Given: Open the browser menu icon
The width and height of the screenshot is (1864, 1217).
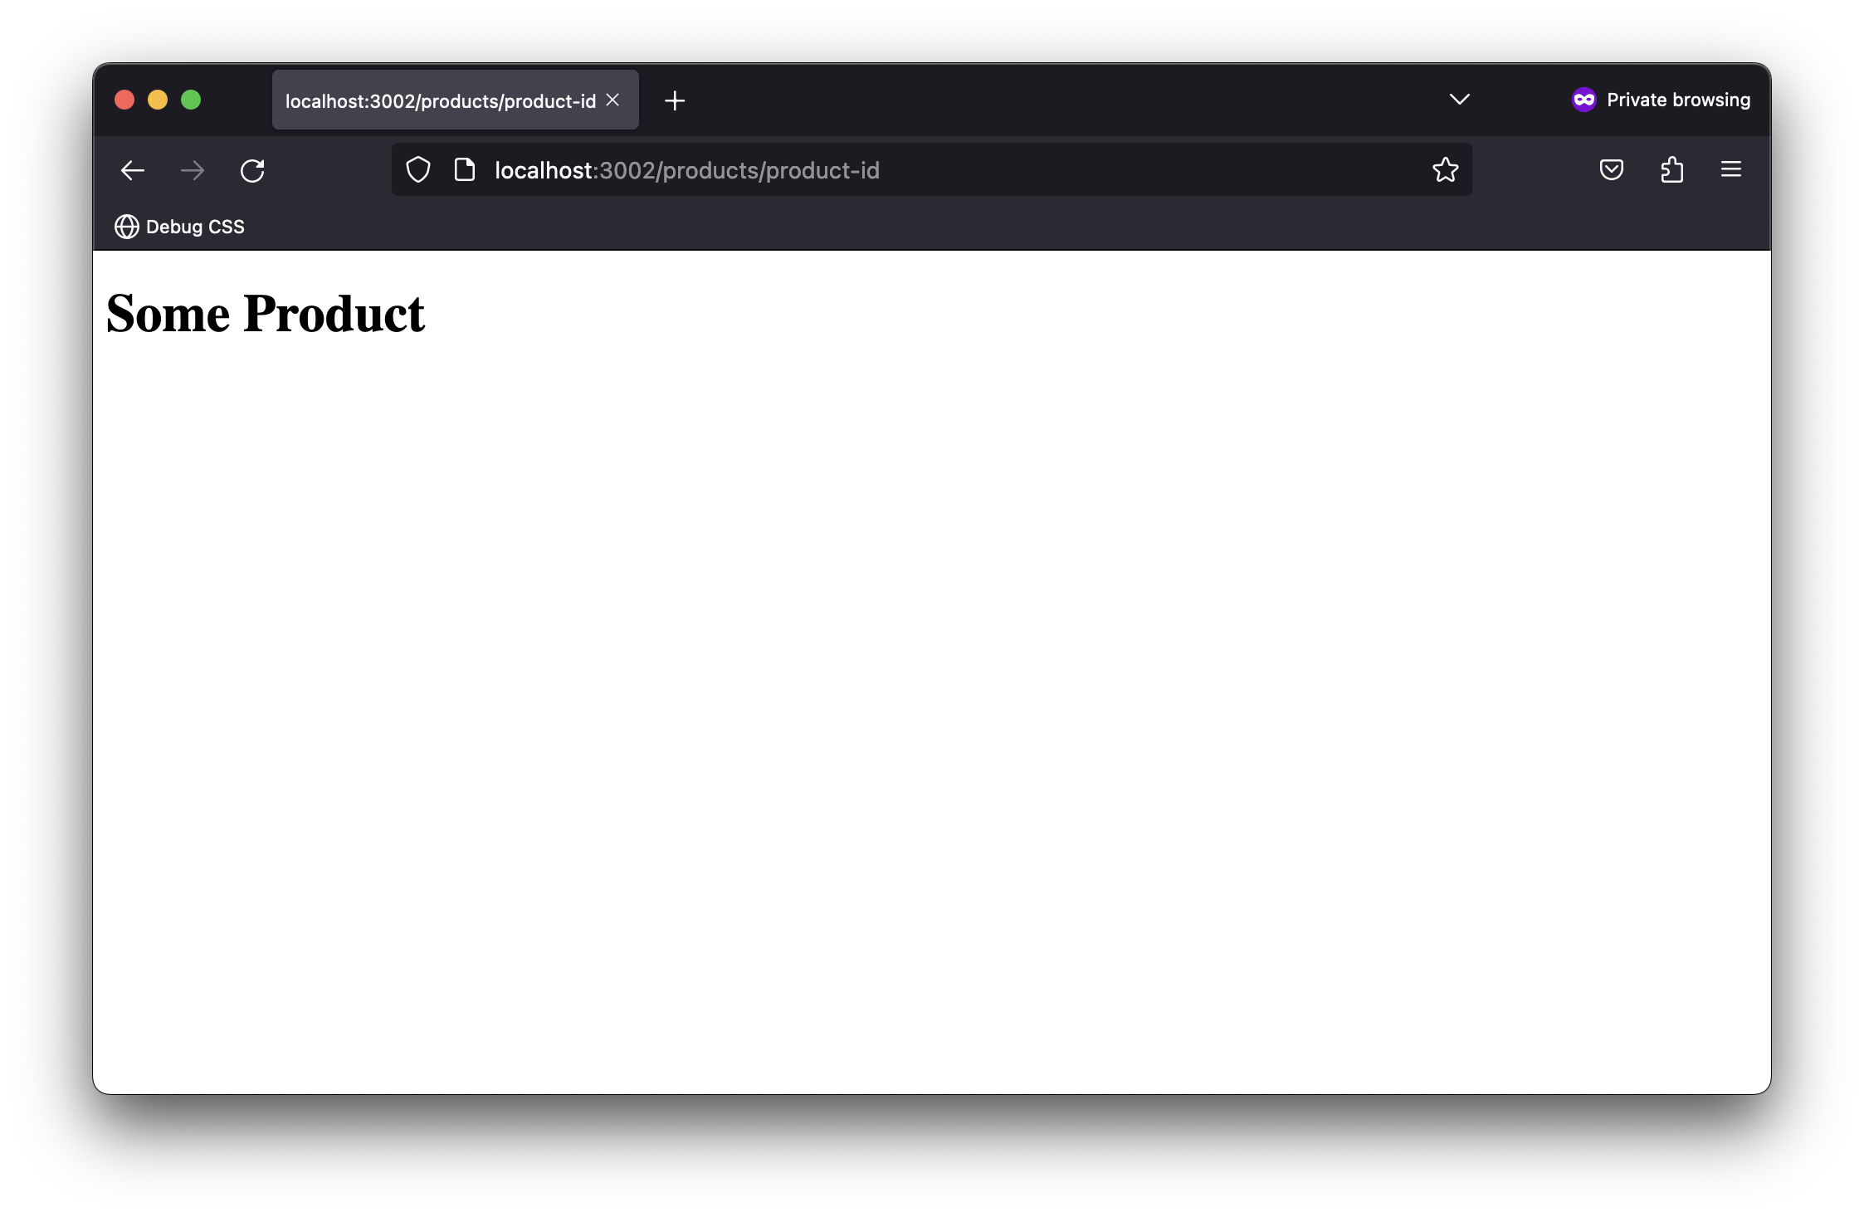Looking at the screenshot, I should [1731, 169].
